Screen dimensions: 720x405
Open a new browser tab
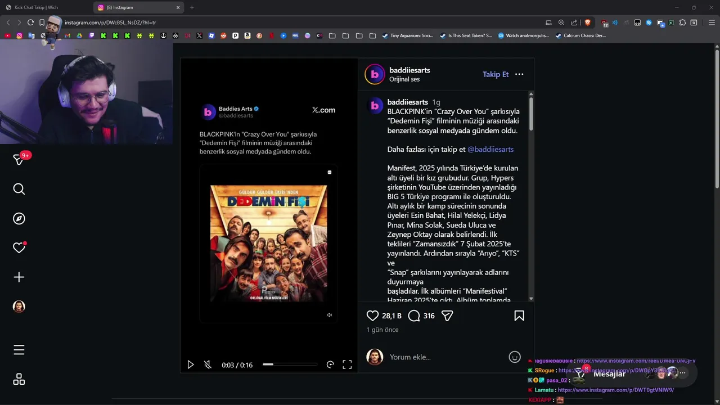click(x=192, y=7)
